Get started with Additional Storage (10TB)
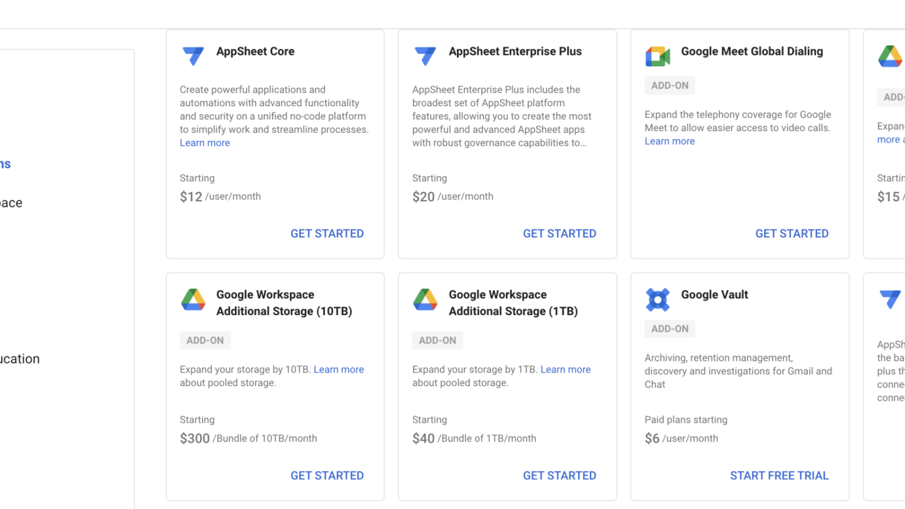 [327, 476]
